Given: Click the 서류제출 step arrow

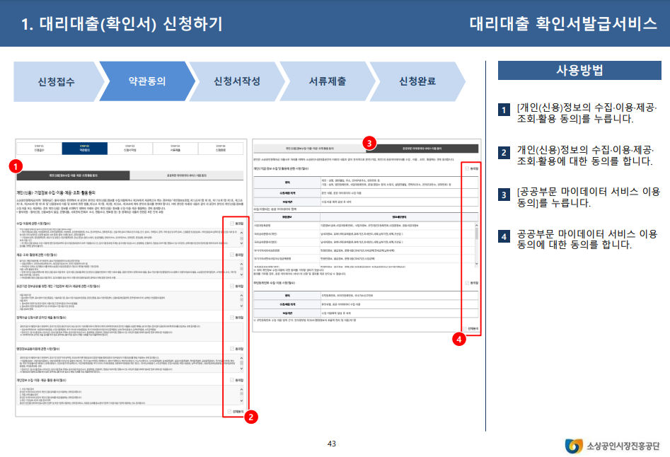Looking at the screenshot, I should click(x=328, y=81).
